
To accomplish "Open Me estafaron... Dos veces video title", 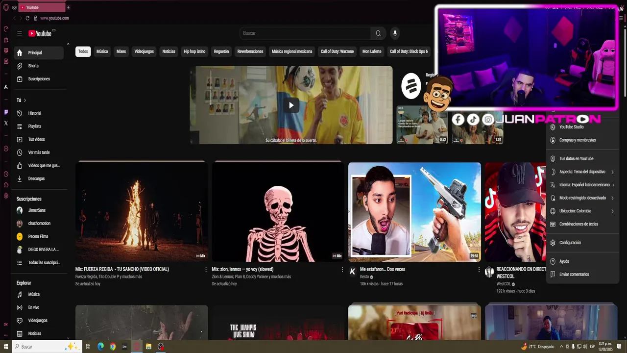I will (x=383, y=269).
